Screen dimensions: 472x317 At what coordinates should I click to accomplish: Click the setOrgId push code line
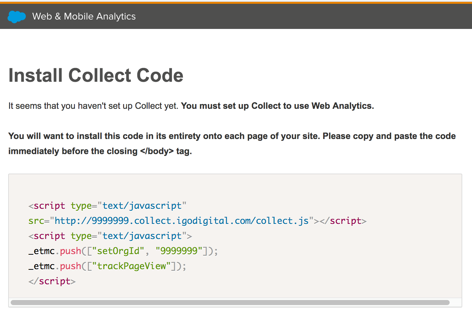123,251
